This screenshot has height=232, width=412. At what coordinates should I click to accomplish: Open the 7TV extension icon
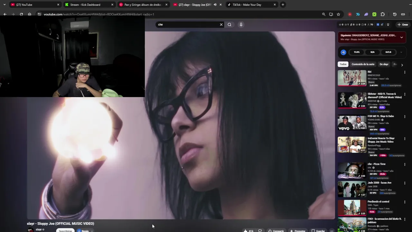[358, 14]
